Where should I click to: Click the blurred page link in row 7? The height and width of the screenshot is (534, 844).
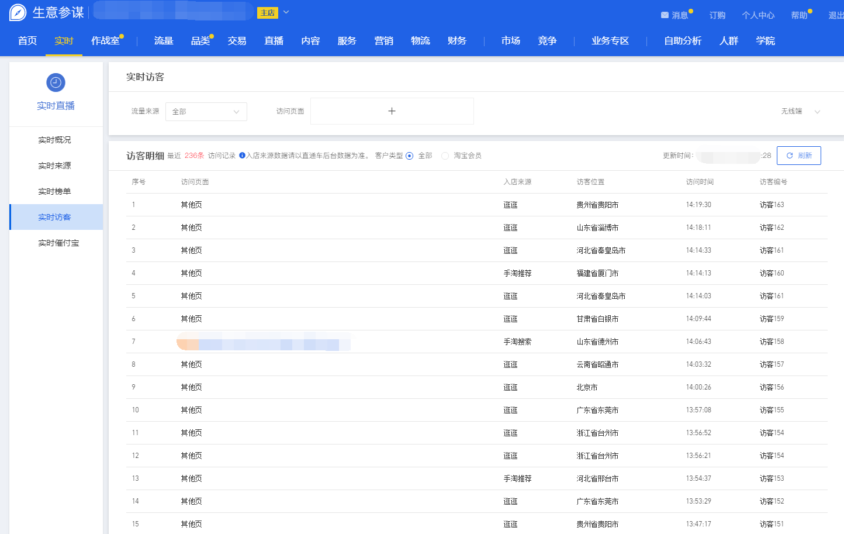263,342
